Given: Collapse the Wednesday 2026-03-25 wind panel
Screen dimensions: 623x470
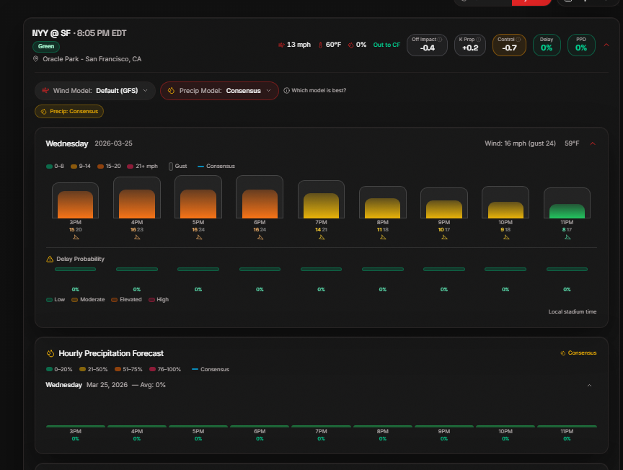Looking at the screenshot, I should click(x=593, y=143).
